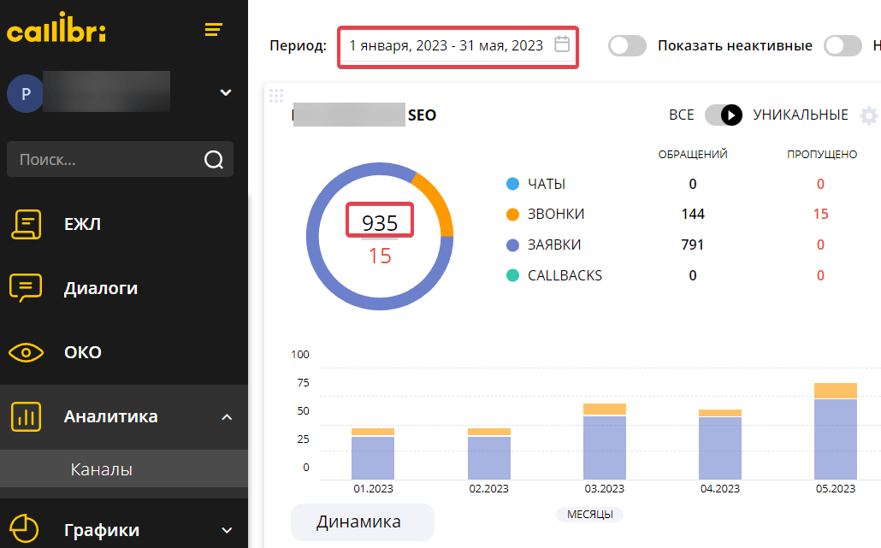Click the МЕСЯЦЫ chart label

pos(589,514)
